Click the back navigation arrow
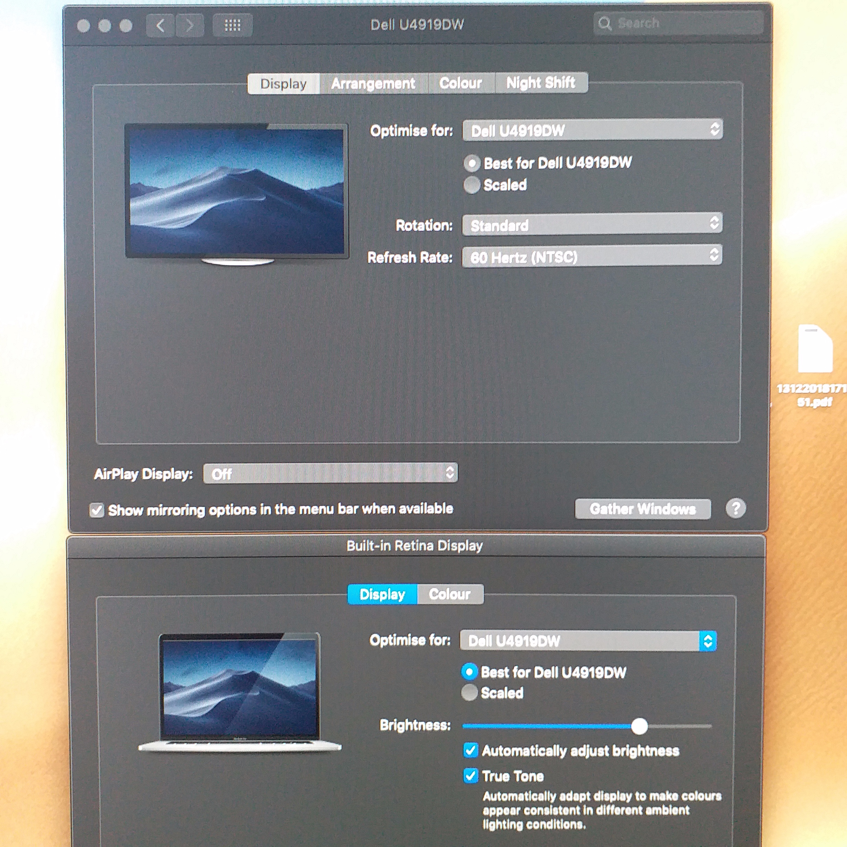This screenshot has width=847, height=847. (x=160, y=25)
